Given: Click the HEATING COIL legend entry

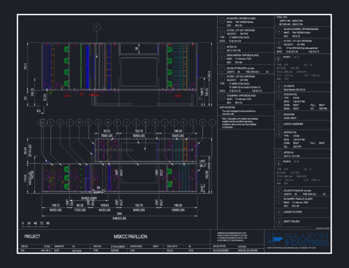Looking at the screenshot, I should pyautogui.click(x=290, y=132).
